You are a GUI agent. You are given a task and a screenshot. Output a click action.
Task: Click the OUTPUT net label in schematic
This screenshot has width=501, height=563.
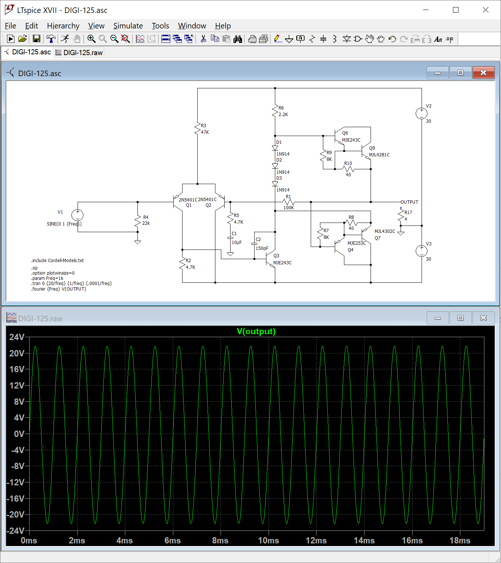click(x=409, y=202)
